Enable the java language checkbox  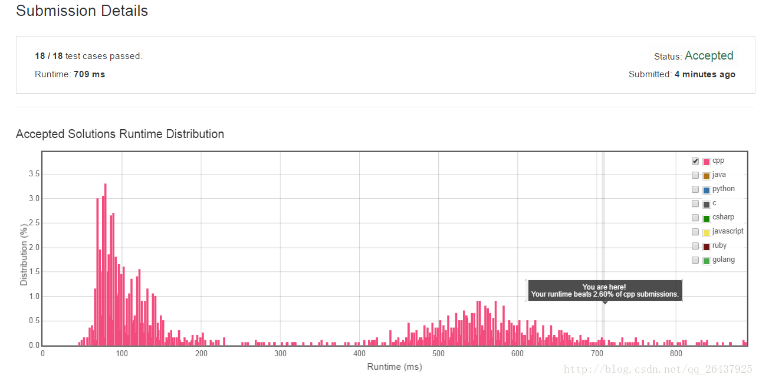(x=695, y=175)
